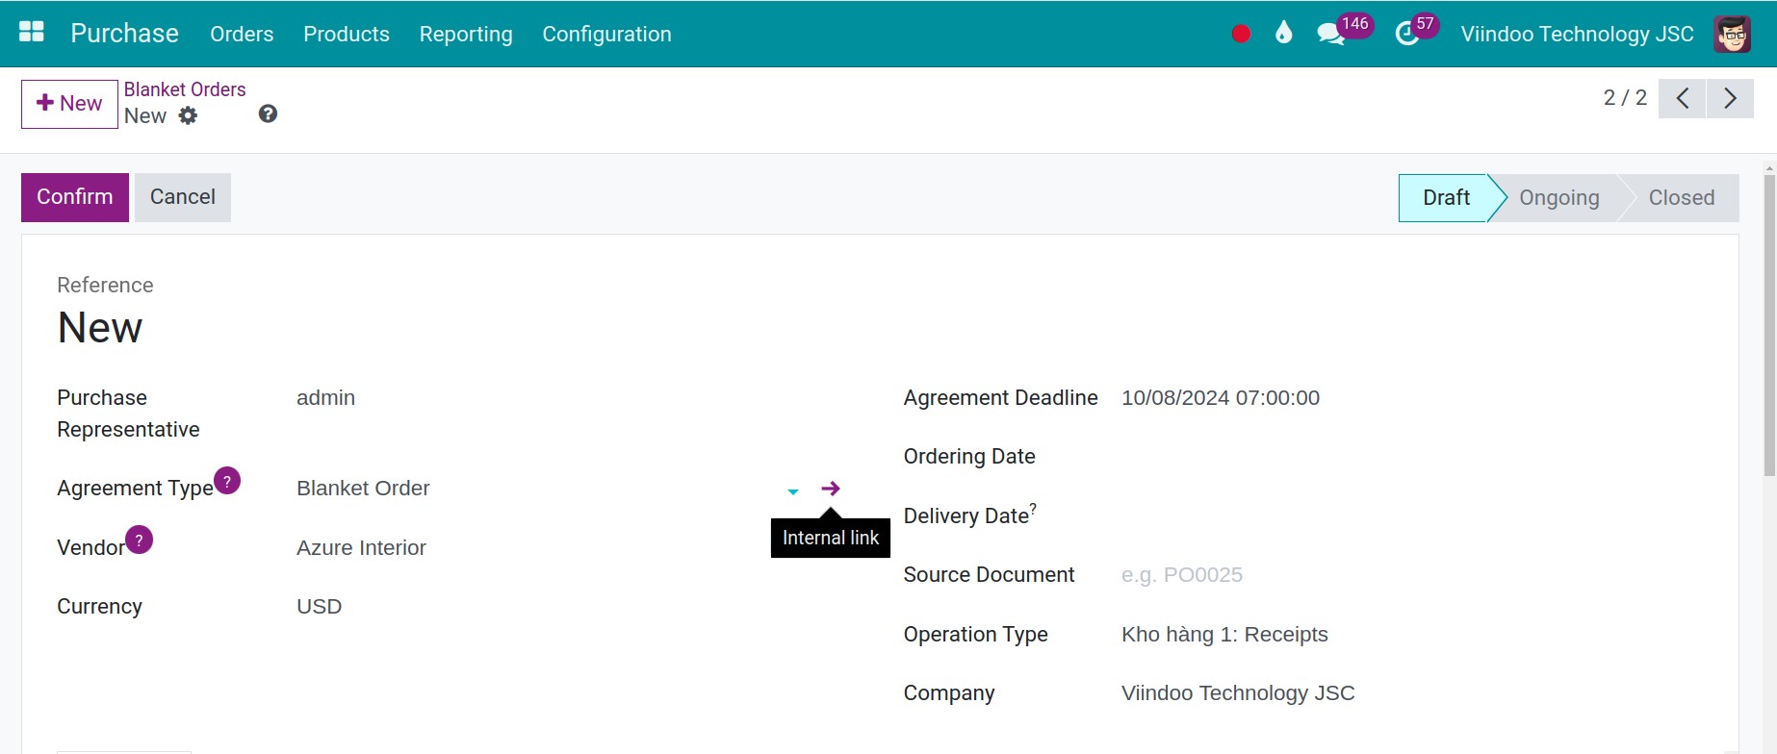Go to next record arrow
This screenshot has width=1777, height=754.
[1730, 98]
